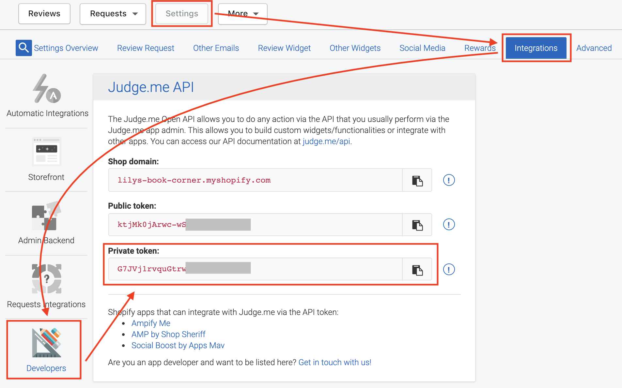
Task: Copy the private token to clipboard
Action: tap(417, 269)
